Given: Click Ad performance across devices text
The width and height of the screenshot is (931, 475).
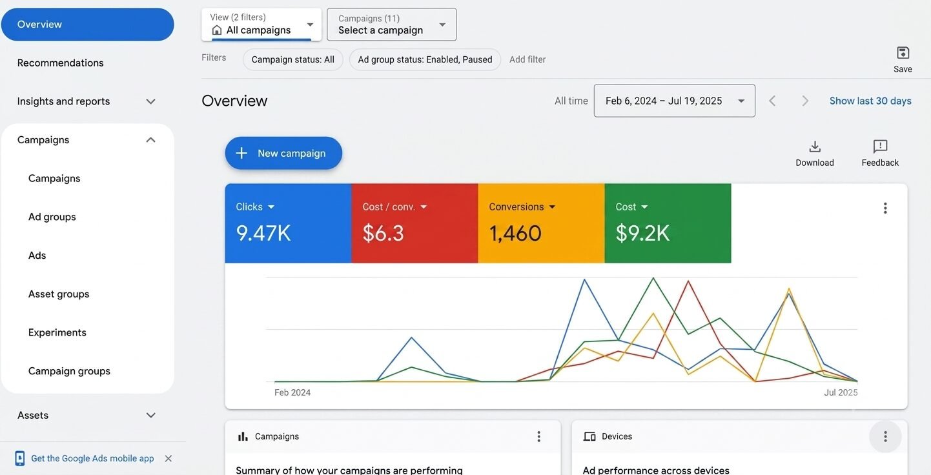Looking at the screenshot, I should coord(656,470).
